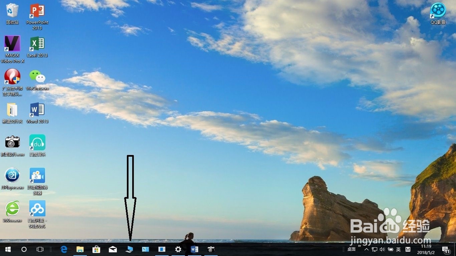Select the JJPlayer.exe desktop icon
The image size is (456, 256).
(x=12, y=179)
